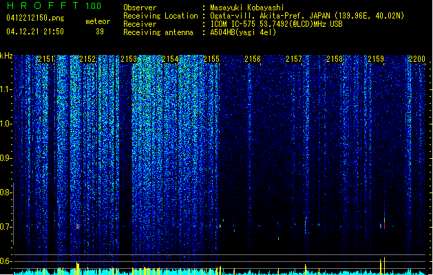Click the timestamp 04.12.21 21:50
Image resolution: width=433 pixels, height=275 pixels.
tap(35, 32)
